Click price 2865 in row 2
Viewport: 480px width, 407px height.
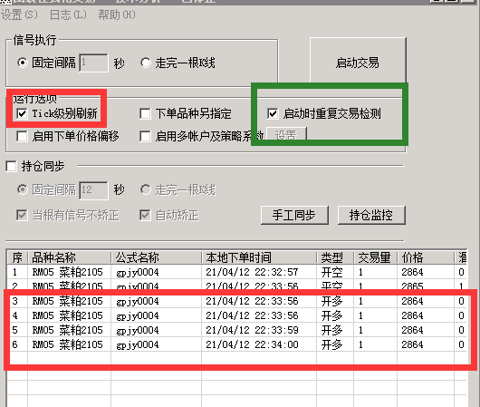click(x=412, y=286)
